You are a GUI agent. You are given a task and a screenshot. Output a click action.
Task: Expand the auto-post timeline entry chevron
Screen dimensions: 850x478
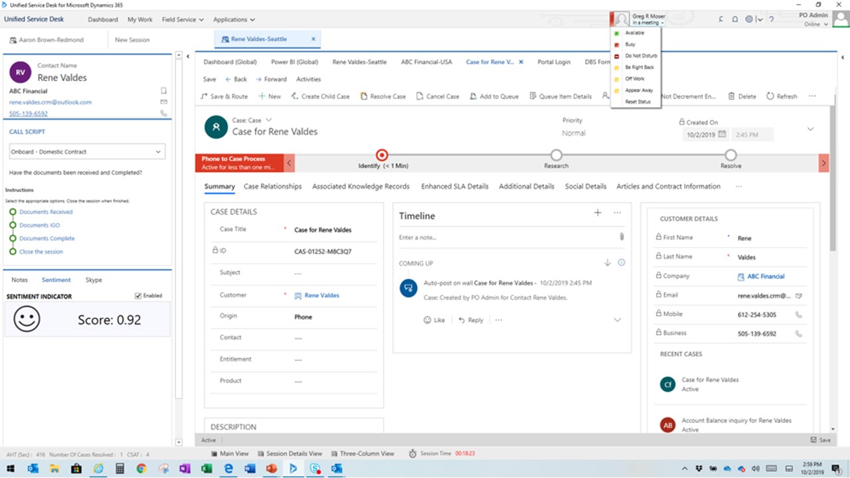pyautogui.click(x=617, y=320)
